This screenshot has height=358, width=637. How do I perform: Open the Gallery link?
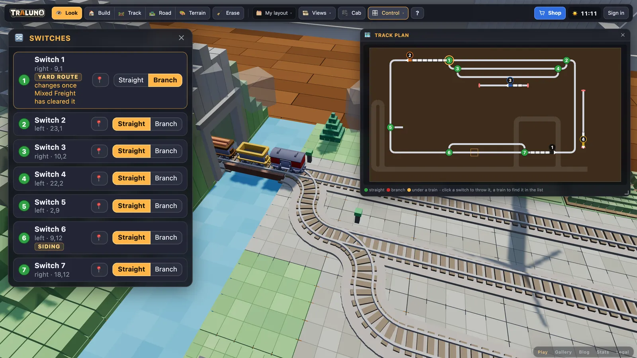(x=563, y=352)
